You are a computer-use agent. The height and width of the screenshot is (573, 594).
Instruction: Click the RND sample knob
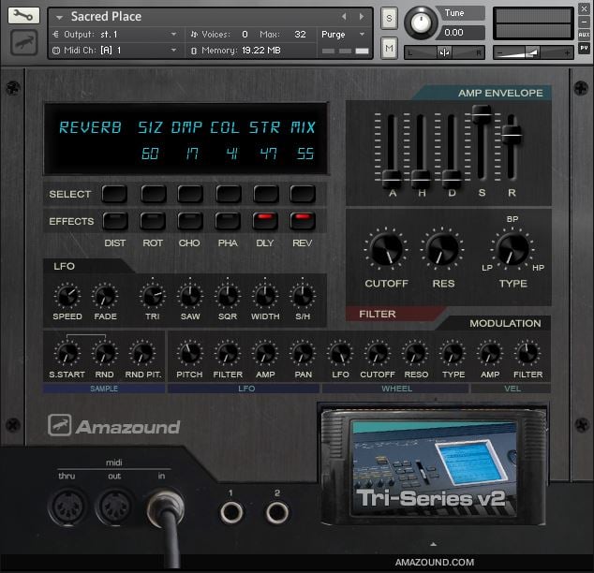(105, 354)
